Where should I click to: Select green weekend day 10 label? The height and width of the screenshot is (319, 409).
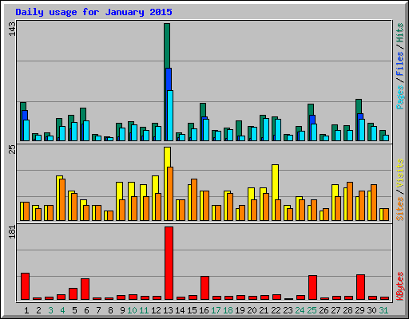tap(132, 310)
